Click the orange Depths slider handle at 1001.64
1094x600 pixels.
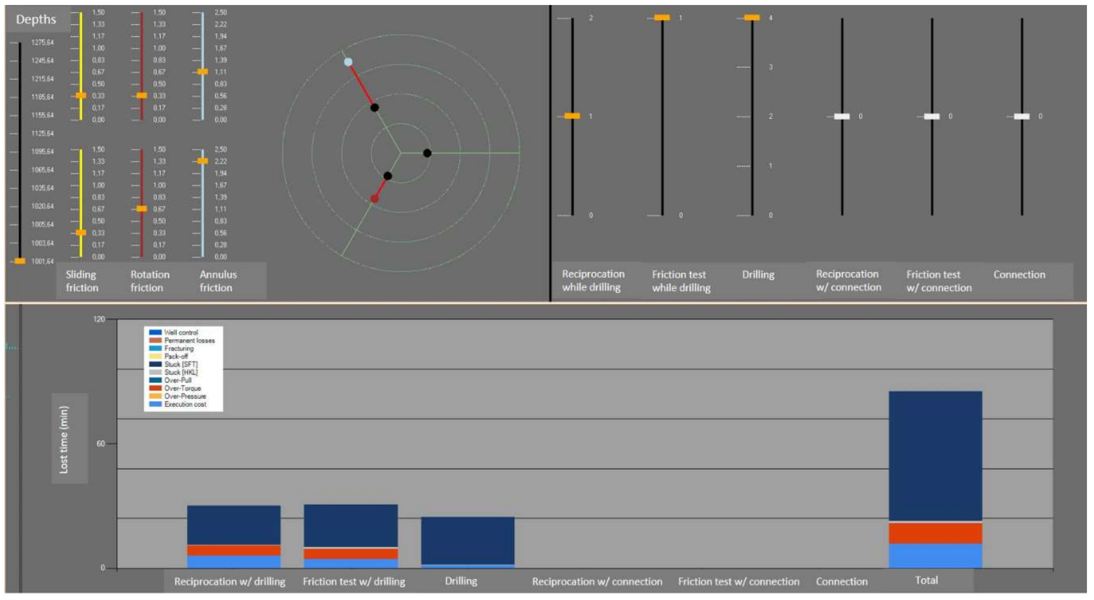[19, 261]
